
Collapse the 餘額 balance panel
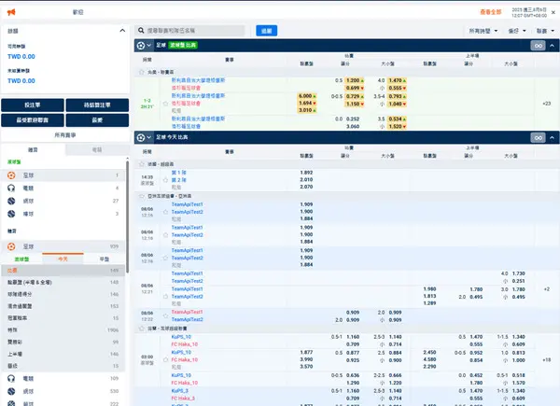click(122, 30)
